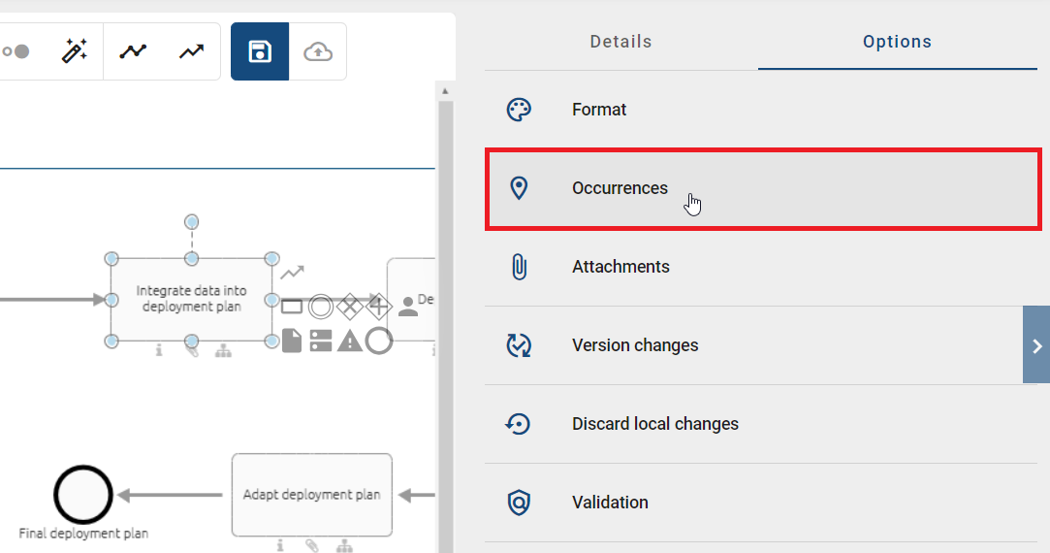Click attachment clip under 'Integrate data' task
This screenshot has height=553, width=1050.
pyautogui.click(x=192, y=350)
